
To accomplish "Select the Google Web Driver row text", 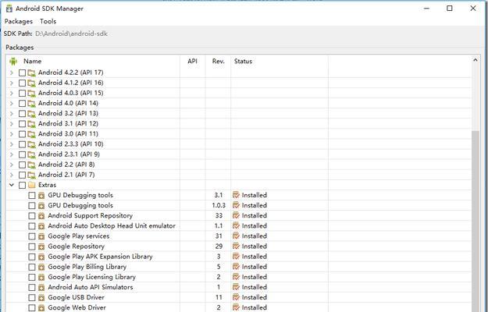I will click(77, 307).
